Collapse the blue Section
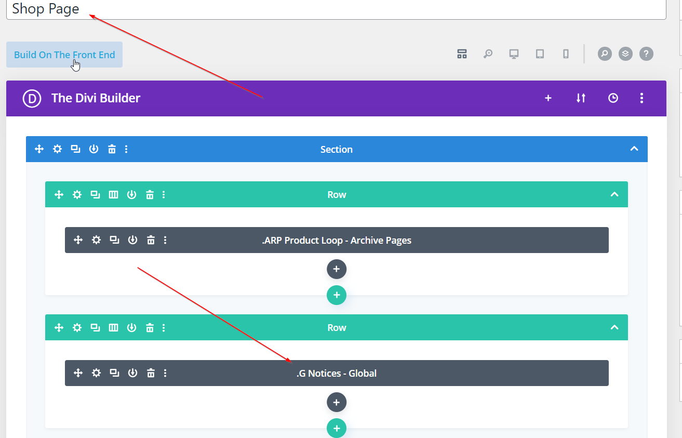The width and height of the screenshot is (682, 438). pos(634,149)
